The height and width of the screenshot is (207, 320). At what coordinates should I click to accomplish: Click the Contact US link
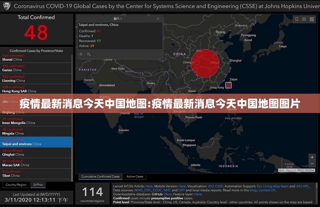(267, 190)
